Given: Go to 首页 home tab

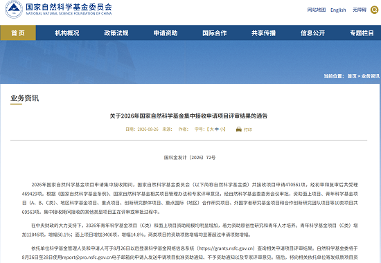Looking at the screenshot, I should click(18, 33).
